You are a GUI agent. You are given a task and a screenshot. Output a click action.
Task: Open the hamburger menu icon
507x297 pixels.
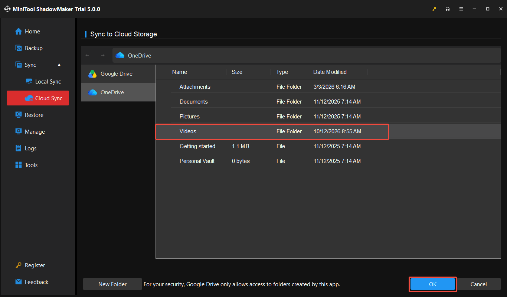[461, 9]
